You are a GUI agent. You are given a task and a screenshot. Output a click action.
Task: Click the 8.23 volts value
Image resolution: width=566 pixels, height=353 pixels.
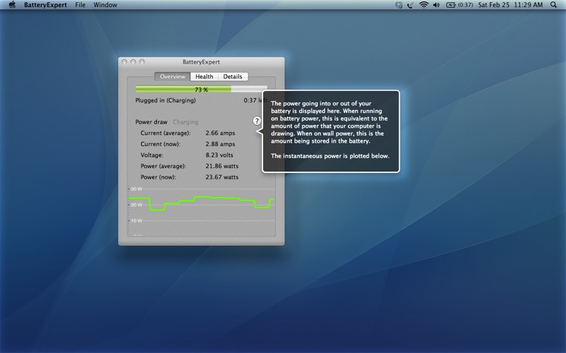(x=219, y=155)
